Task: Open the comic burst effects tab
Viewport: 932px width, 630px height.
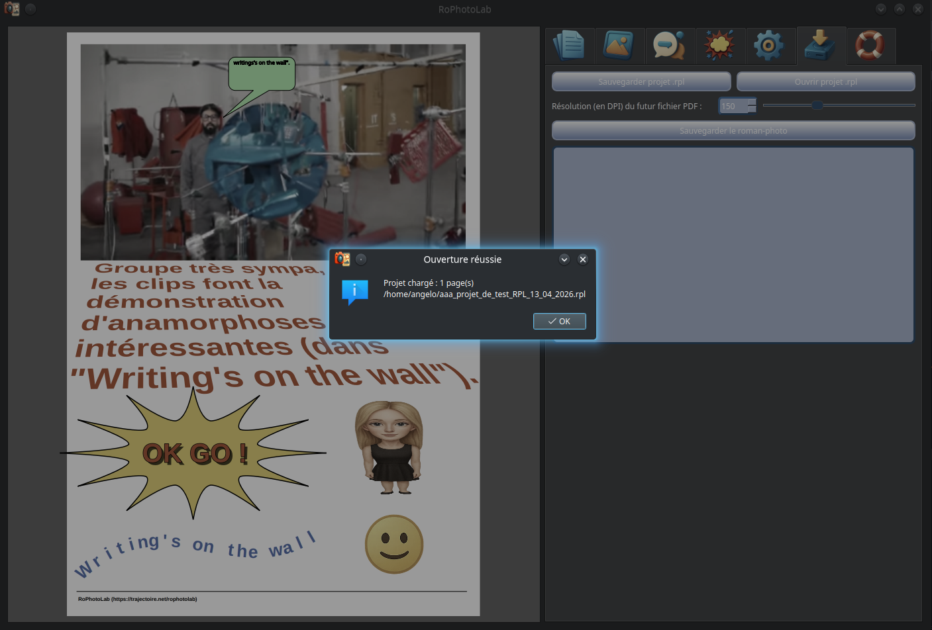Action: [720, 46]
